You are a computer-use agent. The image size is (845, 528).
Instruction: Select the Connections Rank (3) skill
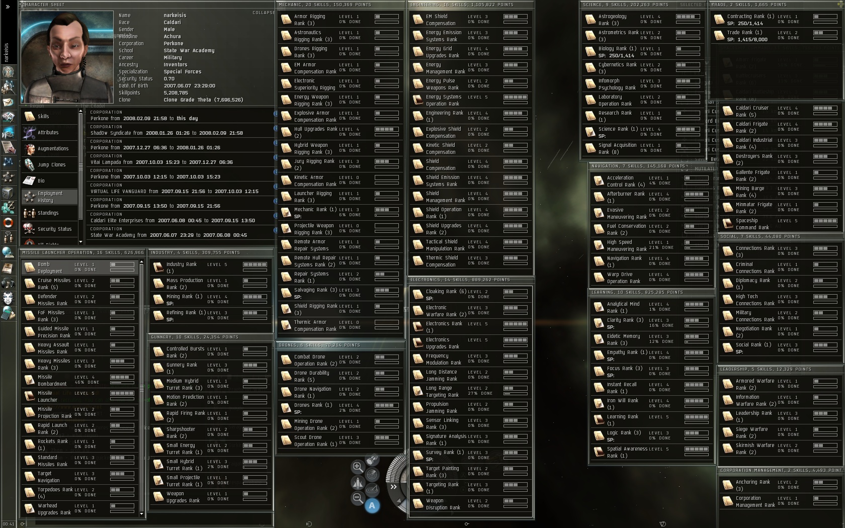[x=780, y=251]
